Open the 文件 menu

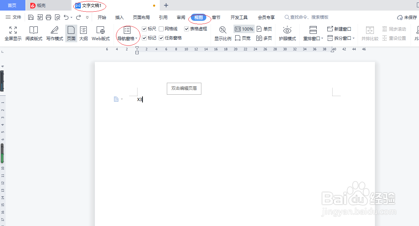tap(13, 17)
